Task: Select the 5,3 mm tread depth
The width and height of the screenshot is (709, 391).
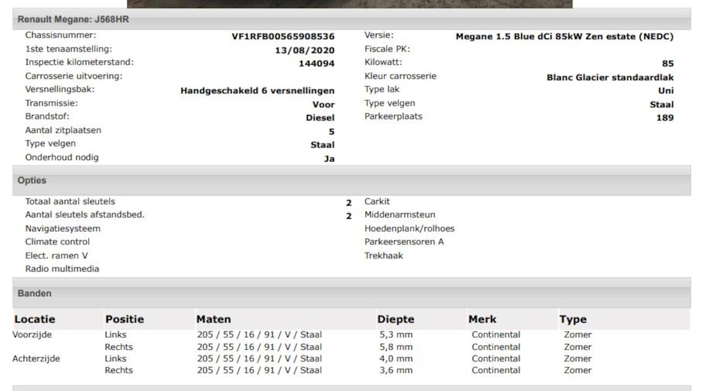Action: tap(396, 335)
